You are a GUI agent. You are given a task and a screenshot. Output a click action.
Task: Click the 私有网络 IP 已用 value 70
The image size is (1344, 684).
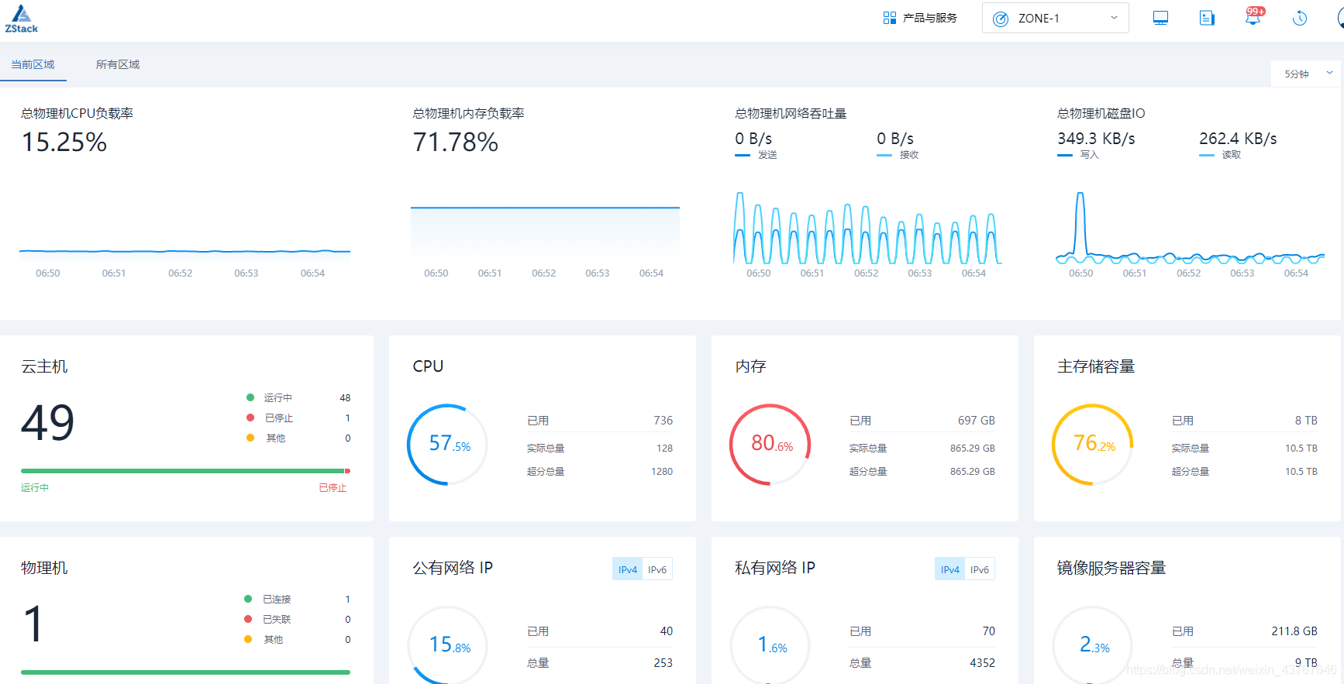tap(989, 631)
